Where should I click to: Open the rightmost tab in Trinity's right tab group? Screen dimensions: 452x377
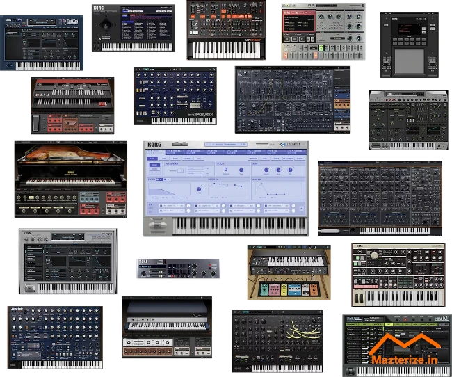point(300,159)
